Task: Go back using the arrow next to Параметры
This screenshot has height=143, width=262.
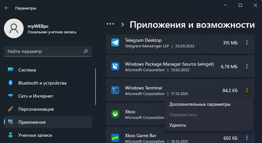Action: coord(7,8)
